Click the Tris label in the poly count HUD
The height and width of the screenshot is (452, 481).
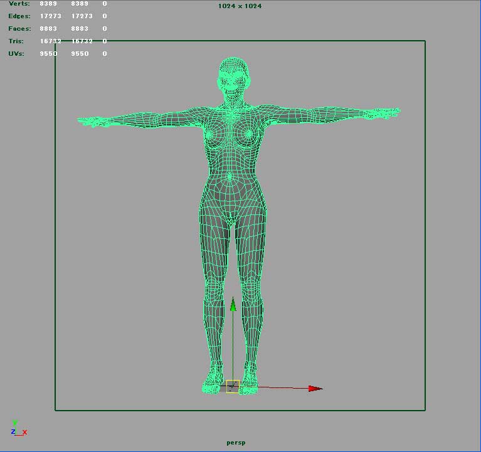pyautogui.click(x=16, y=41)
